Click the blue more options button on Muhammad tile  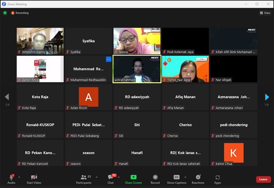(109, 59)
